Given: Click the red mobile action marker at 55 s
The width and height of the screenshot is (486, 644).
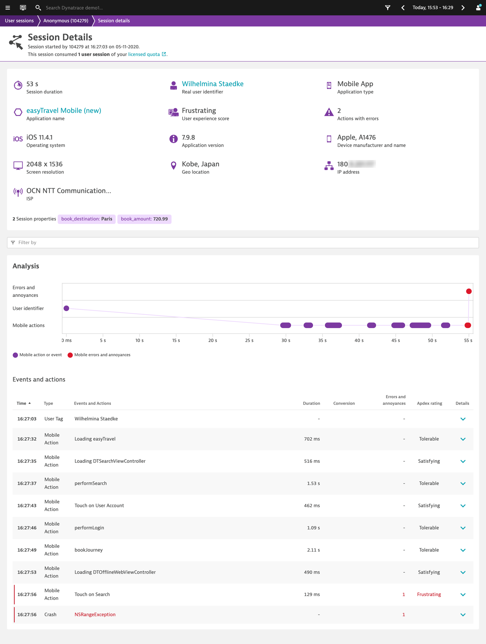Looking at the screenshot, I should [468, 325].
